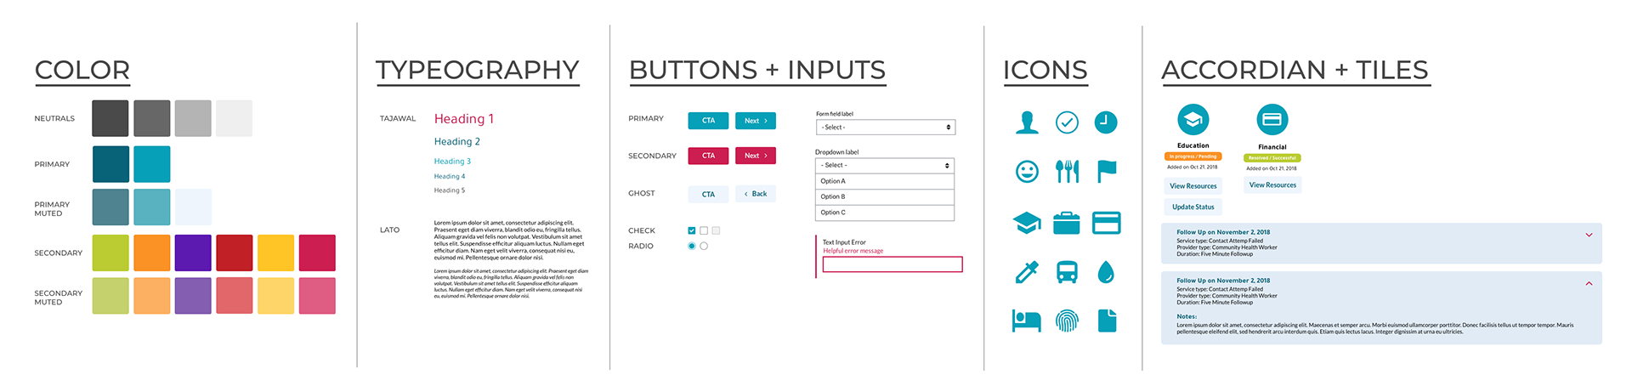
Task: Click the circled checkmark icon
Action: click(x=1067, y=122)
